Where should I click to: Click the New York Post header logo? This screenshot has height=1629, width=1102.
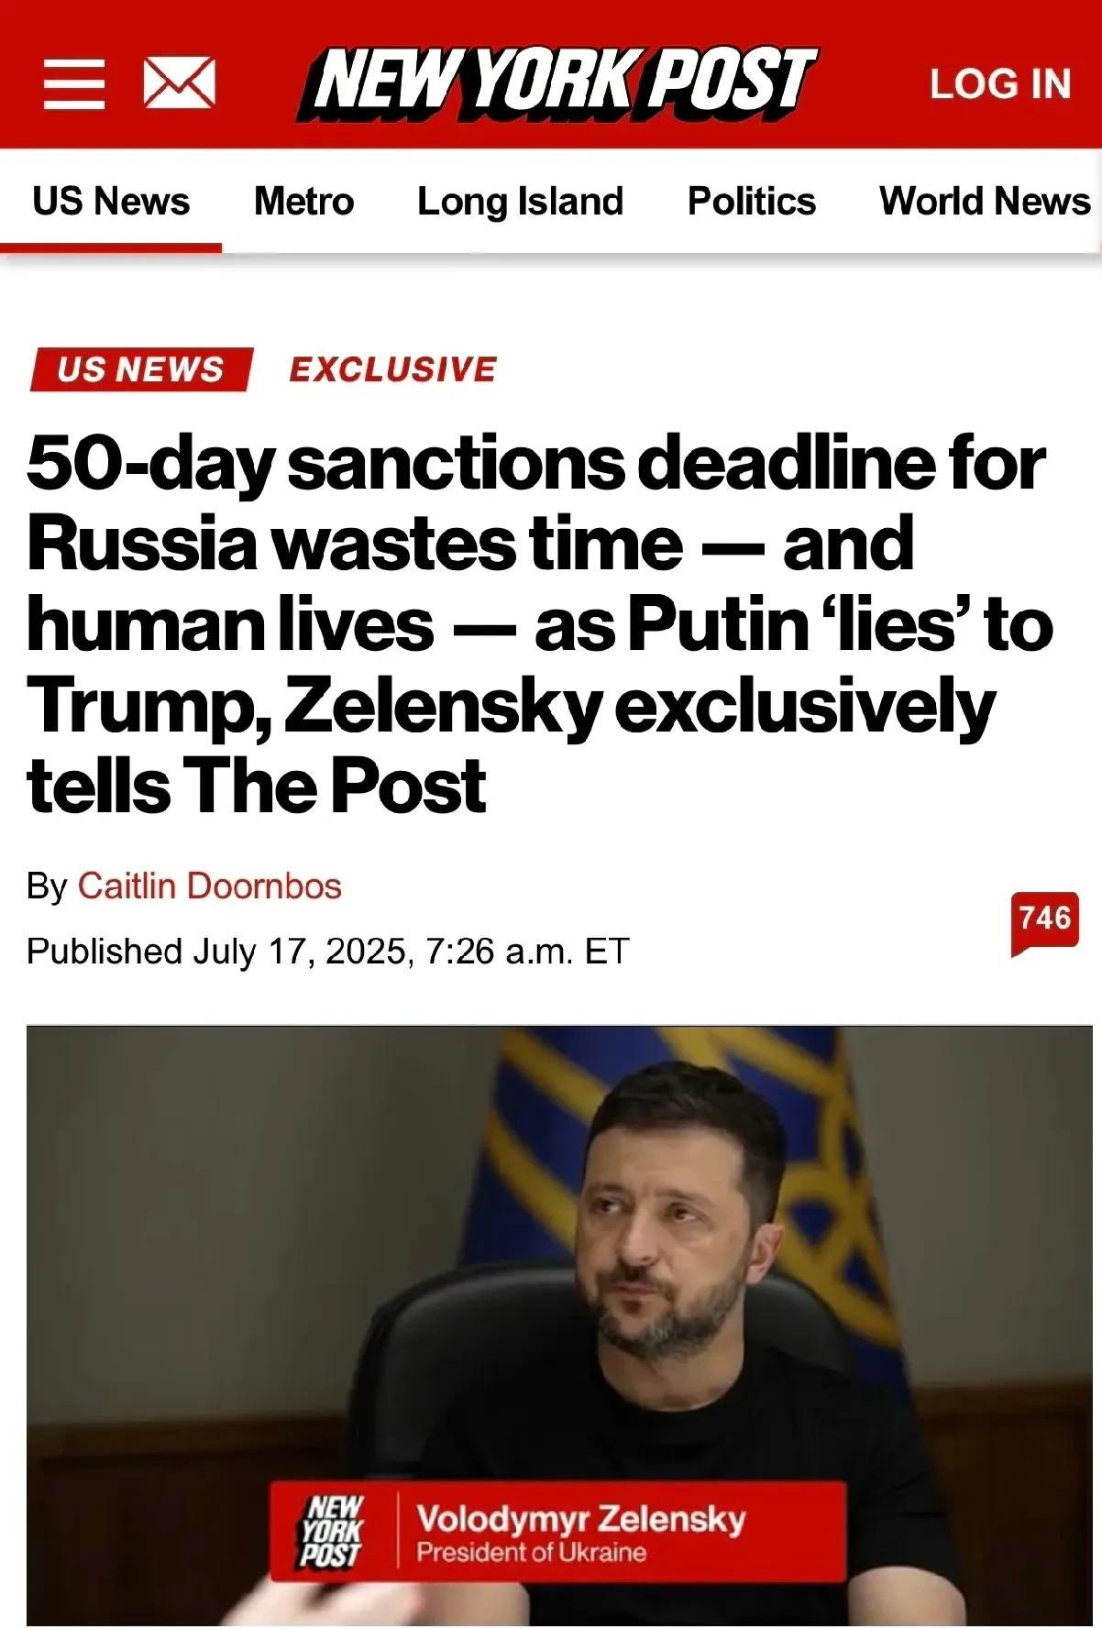tap(557, 83)
